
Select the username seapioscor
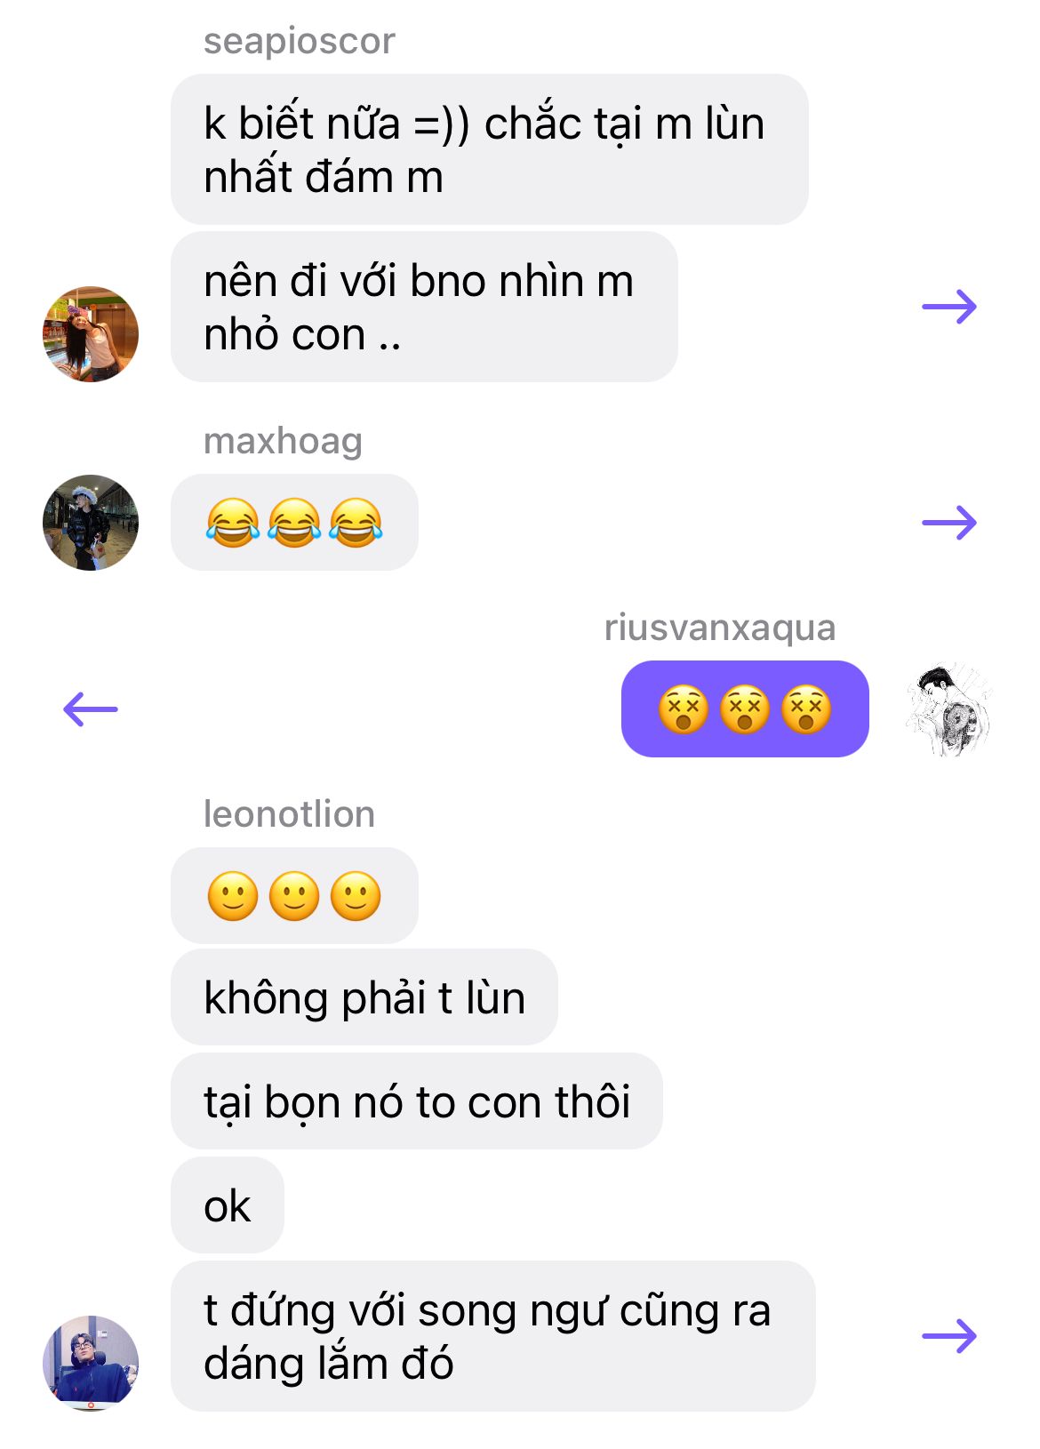point(299,41)
